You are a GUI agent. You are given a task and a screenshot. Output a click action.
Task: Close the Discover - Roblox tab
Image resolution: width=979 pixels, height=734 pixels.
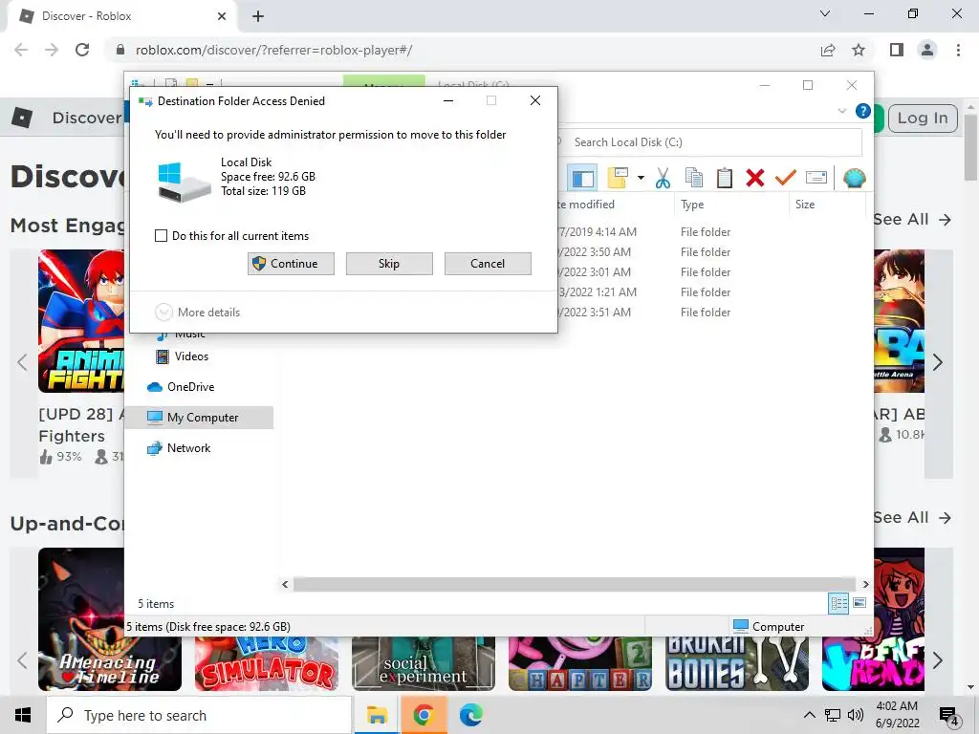pos(221,16)
